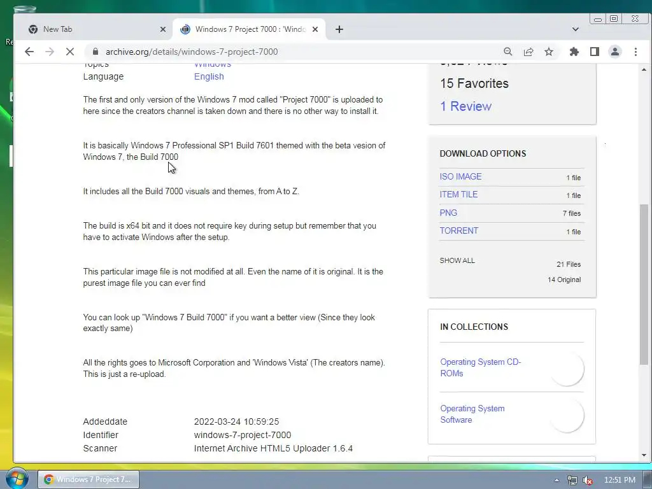This screenshot has width=652, height=489.
Task: Open the ITEM TILE download
Action: point(458,194)
